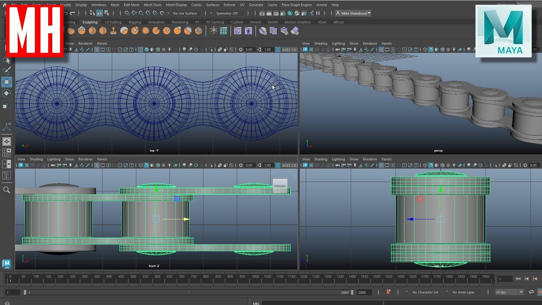Click the FRONT view cube in front viewport
The width and height of the screenshot is (542, 305).
[280, 186]
